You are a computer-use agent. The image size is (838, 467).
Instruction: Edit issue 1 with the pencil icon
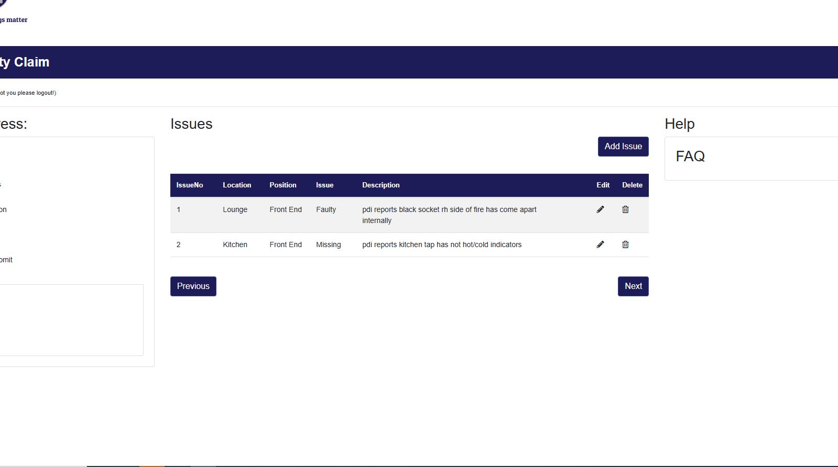(x=600, y=209)
